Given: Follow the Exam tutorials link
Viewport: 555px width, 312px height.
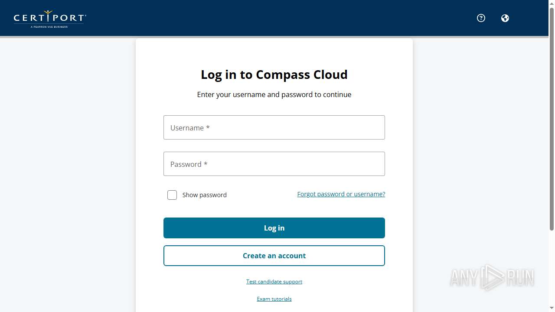Looking at the screenshot, I should (x=274, y=299).
